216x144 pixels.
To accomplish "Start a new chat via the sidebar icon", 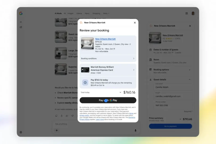I will coord(21,27).
